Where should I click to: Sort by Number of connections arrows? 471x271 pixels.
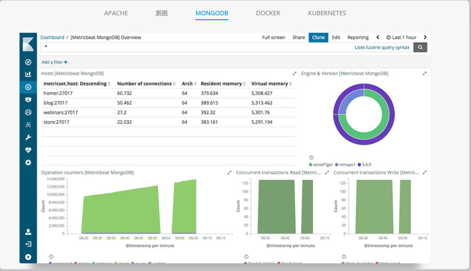tap(174, 84)
